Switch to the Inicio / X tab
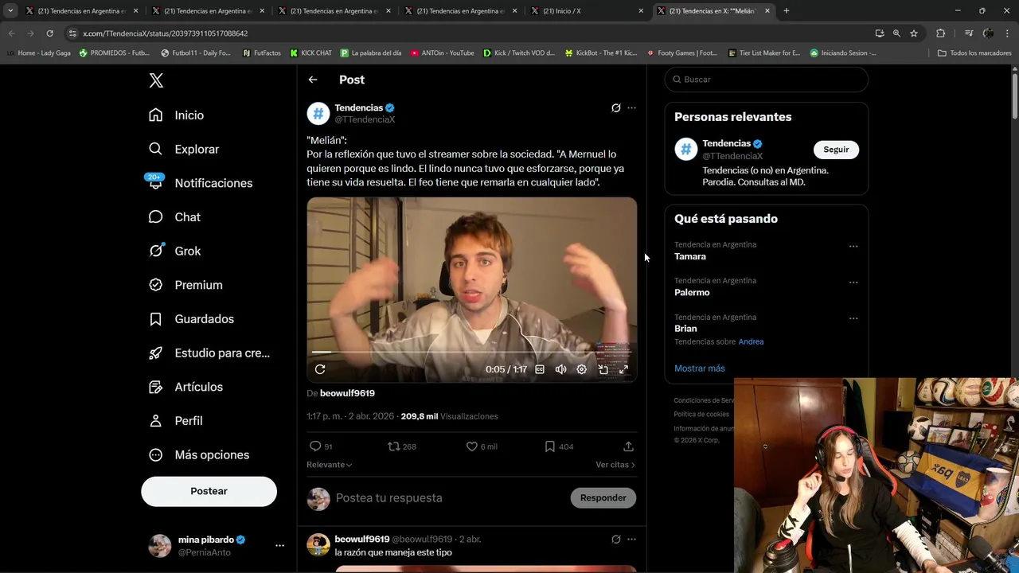 [x=588, y=11]
